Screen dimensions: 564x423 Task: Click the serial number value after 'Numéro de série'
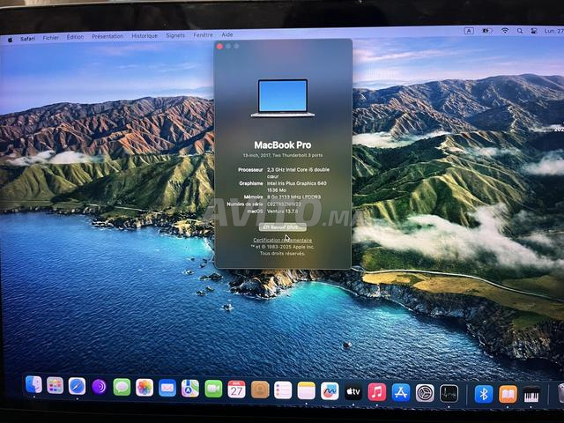coord(284,204)
